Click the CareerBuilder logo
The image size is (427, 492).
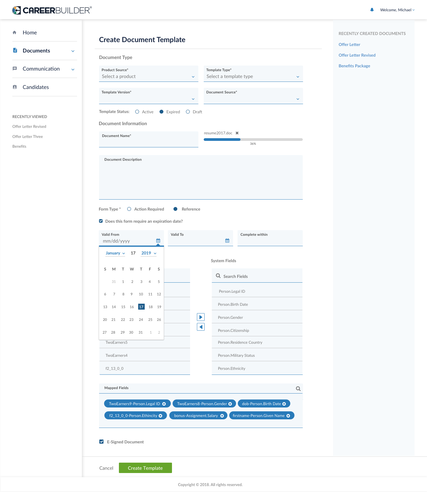pos(52,10)
